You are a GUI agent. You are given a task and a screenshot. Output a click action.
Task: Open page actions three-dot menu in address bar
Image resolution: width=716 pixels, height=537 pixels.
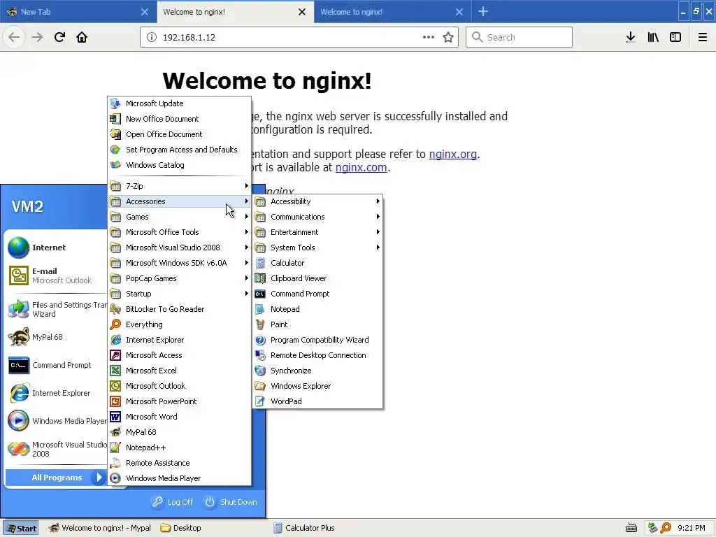point(429,37)
